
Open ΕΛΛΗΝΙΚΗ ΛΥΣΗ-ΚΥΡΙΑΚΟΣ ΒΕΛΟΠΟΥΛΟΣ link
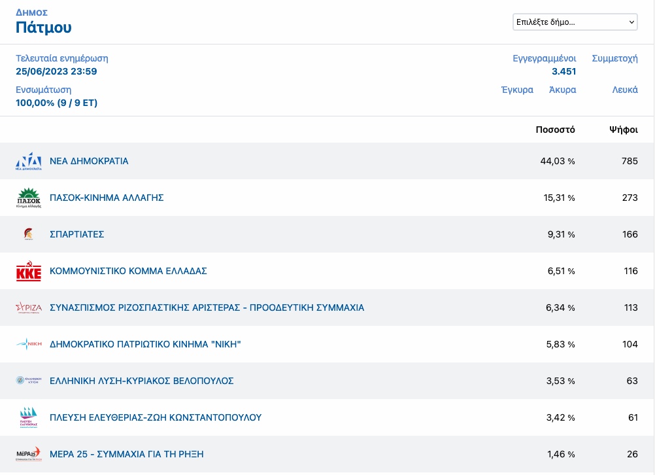pos(142,381)
